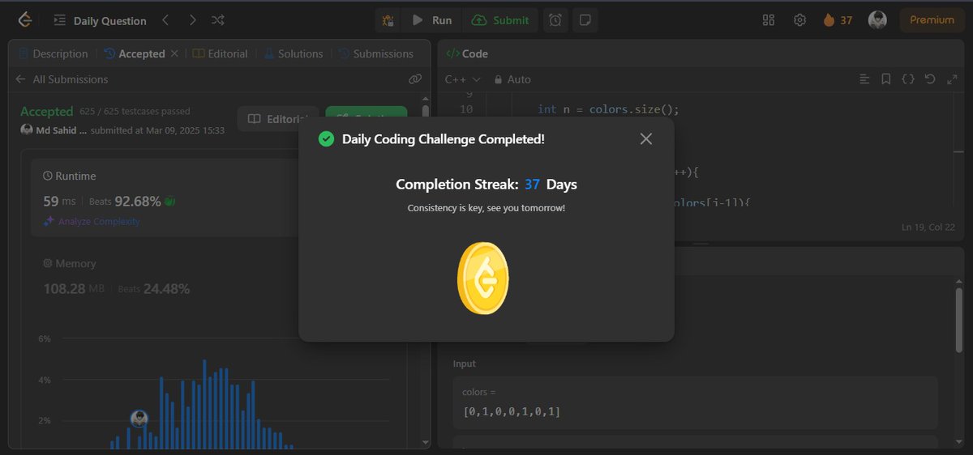This screenshot has width=973, height=455.
Task: Click the green Accepted status text
Action: point(47,112)
